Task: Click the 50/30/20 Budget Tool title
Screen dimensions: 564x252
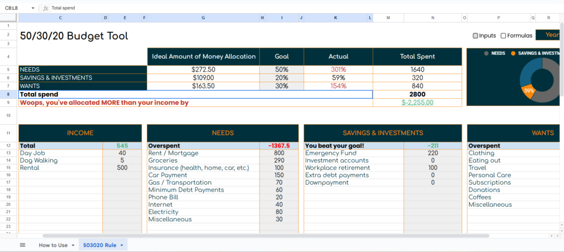Action: pyautogui.click(x=74, y=36)
